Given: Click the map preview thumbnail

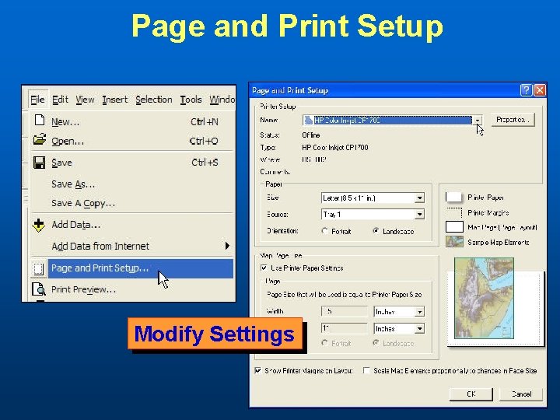Looking at the screenshot, I should coord(484,298).
